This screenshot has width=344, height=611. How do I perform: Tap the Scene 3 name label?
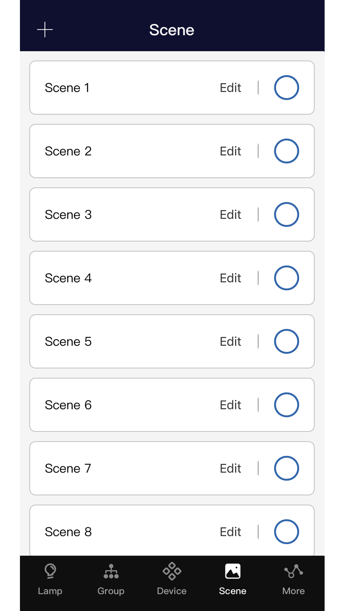(68, 215)
